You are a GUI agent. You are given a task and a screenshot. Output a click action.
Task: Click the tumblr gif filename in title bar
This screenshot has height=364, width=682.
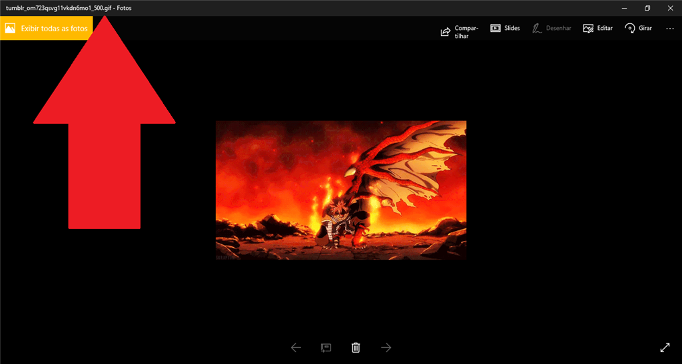59,8
